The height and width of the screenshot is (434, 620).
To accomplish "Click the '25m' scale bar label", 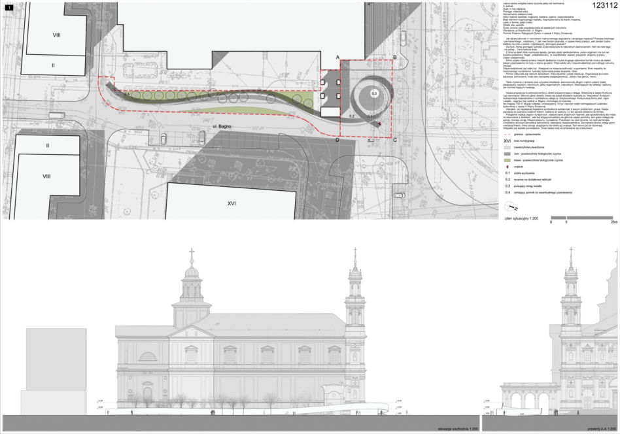I will [x=613, y=222].
